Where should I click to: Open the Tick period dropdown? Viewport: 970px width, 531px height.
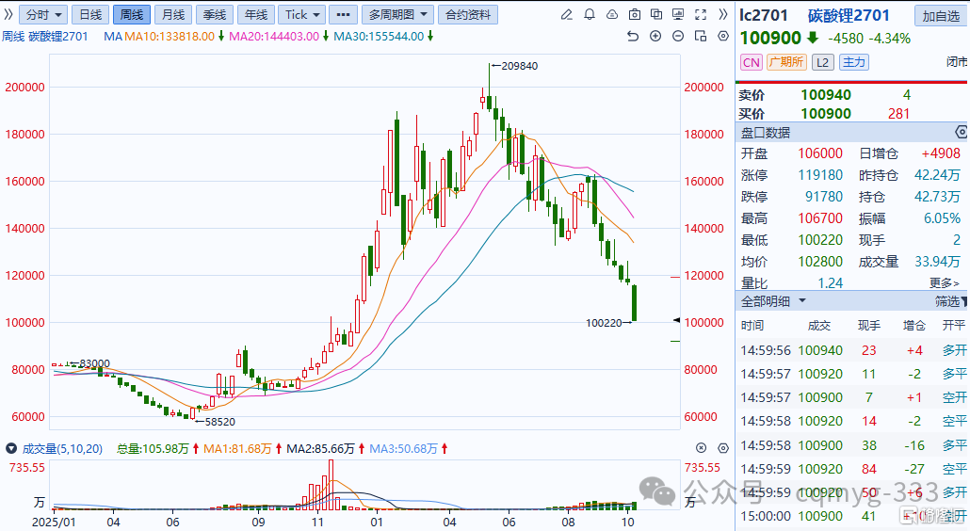[x=302, y=15]
